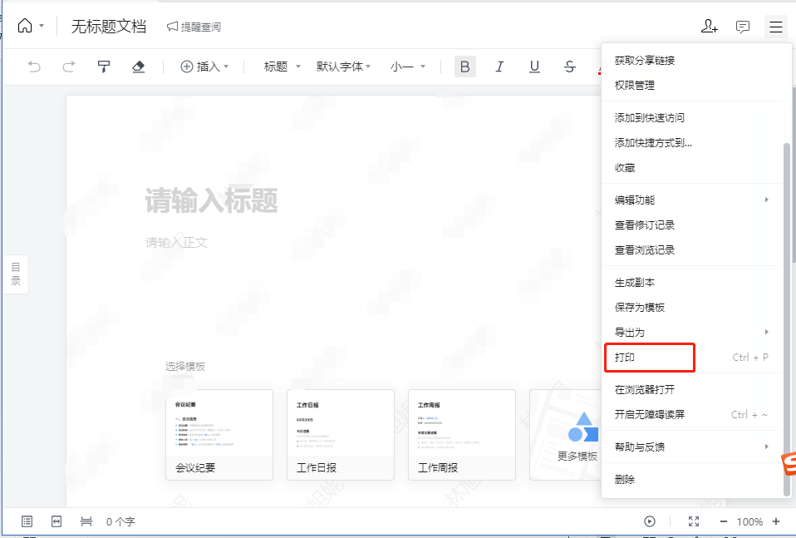Select 打印 print menu item

[x=692, y=358]
